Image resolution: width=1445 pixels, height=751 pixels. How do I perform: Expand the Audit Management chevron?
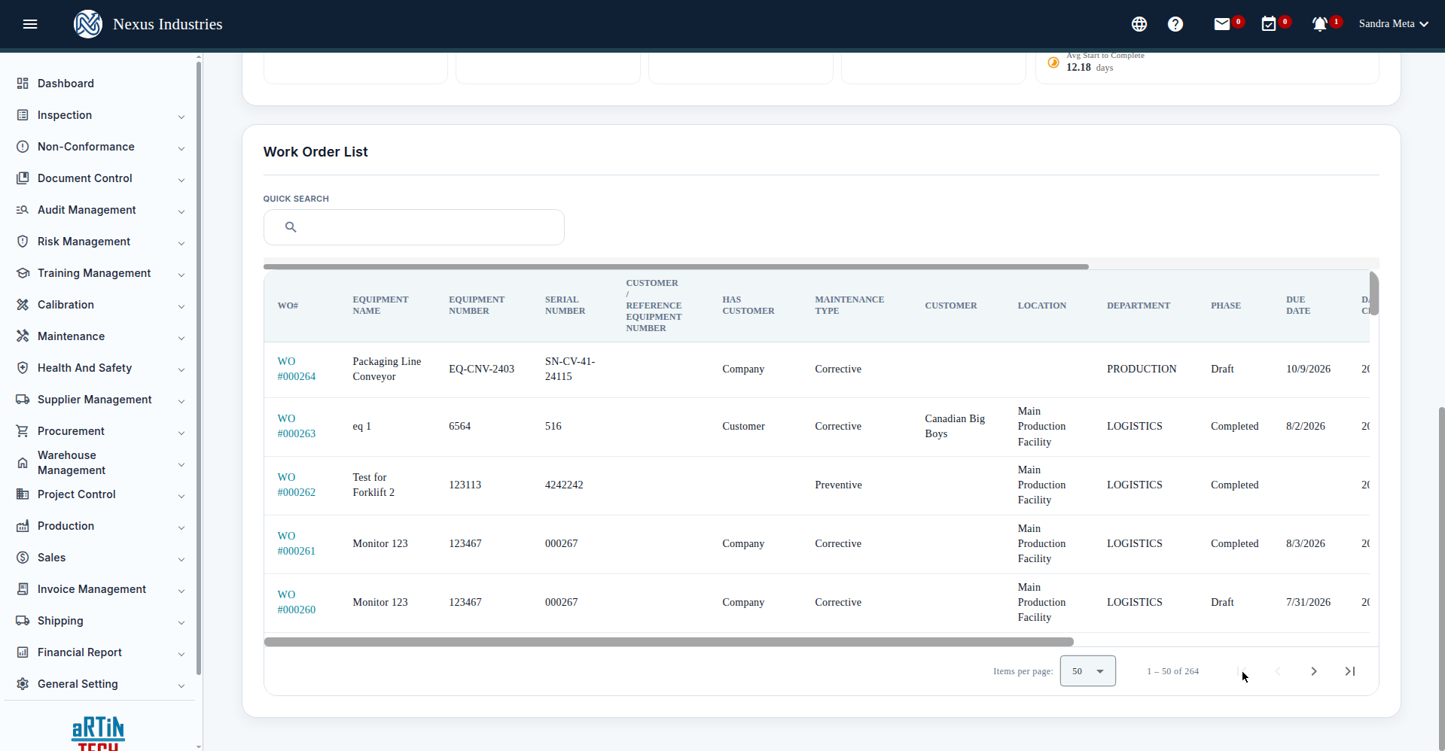pyautogui.click(x=181, y=211)
